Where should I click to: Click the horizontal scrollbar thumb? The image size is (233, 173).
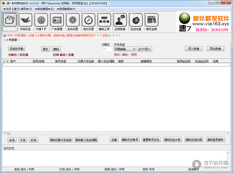click(x=9, y=133)
